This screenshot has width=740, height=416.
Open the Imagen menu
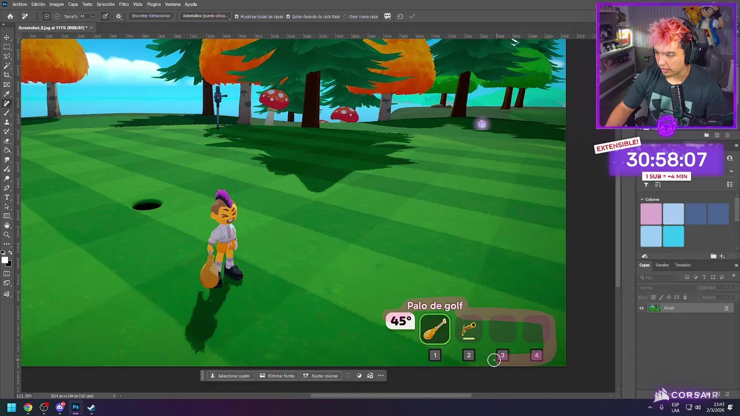[x=57, y=4]
